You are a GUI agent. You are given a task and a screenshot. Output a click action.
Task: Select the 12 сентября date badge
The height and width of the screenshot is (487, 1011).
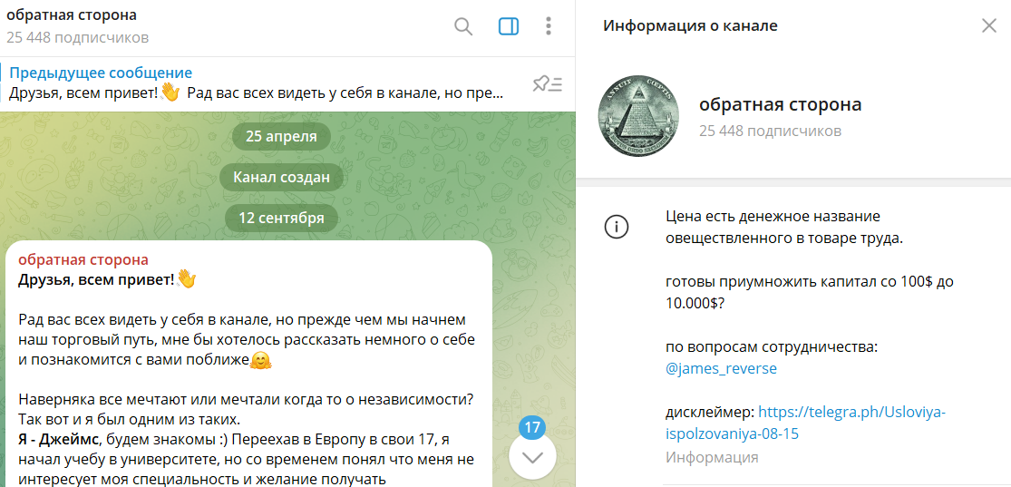(x=281, y=218)
